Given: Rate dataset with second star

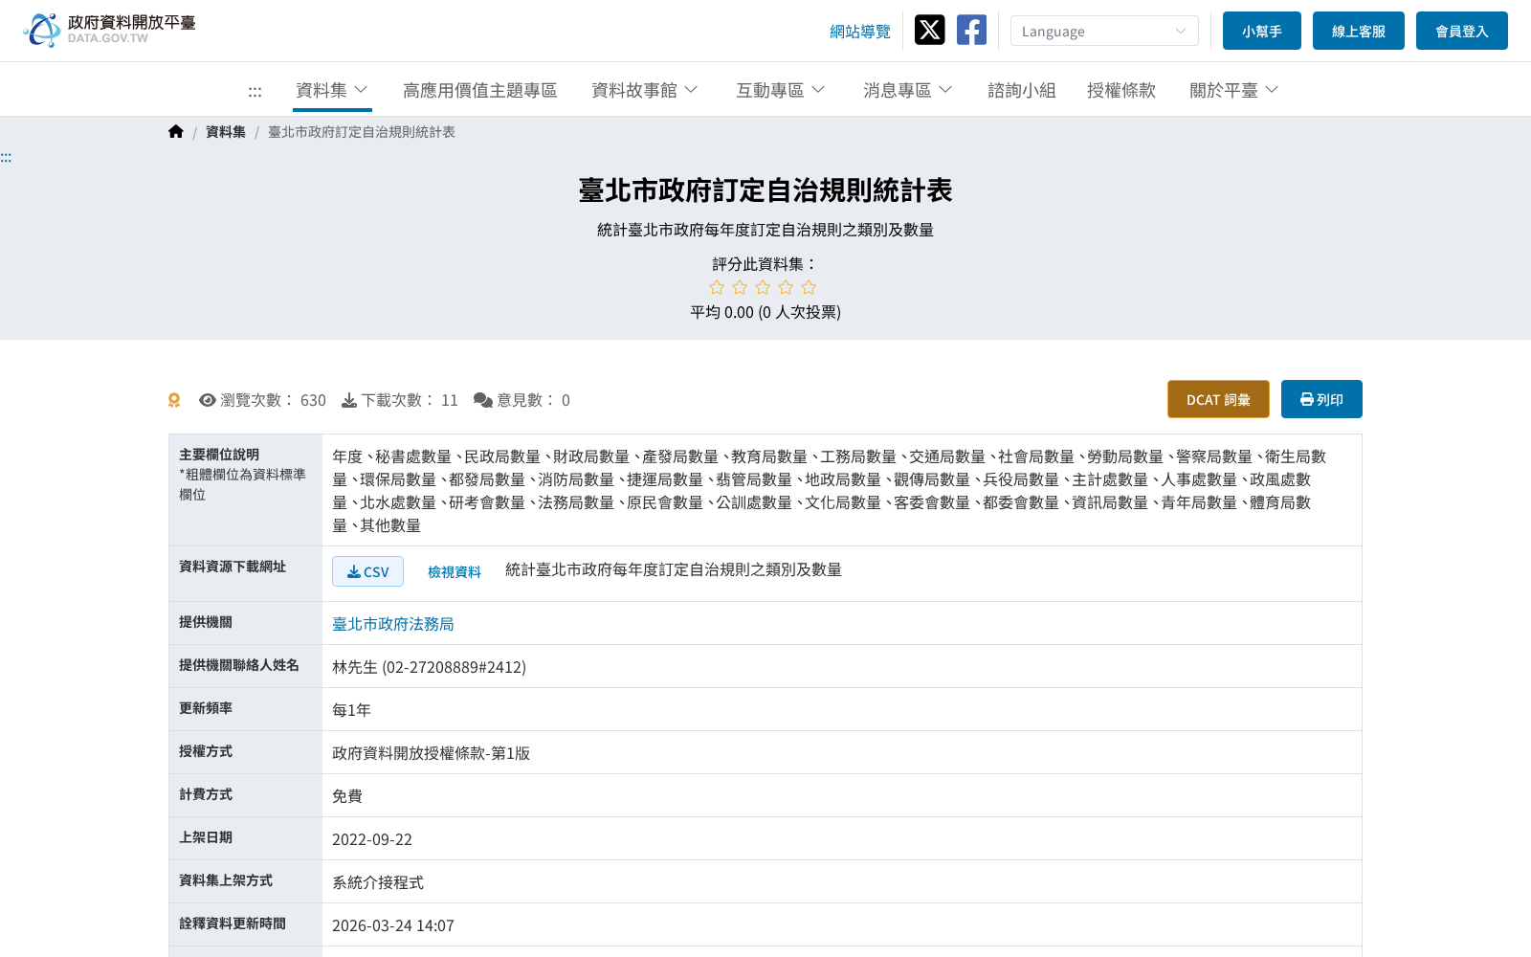Looking at the screenshot, I should point(740,287).
